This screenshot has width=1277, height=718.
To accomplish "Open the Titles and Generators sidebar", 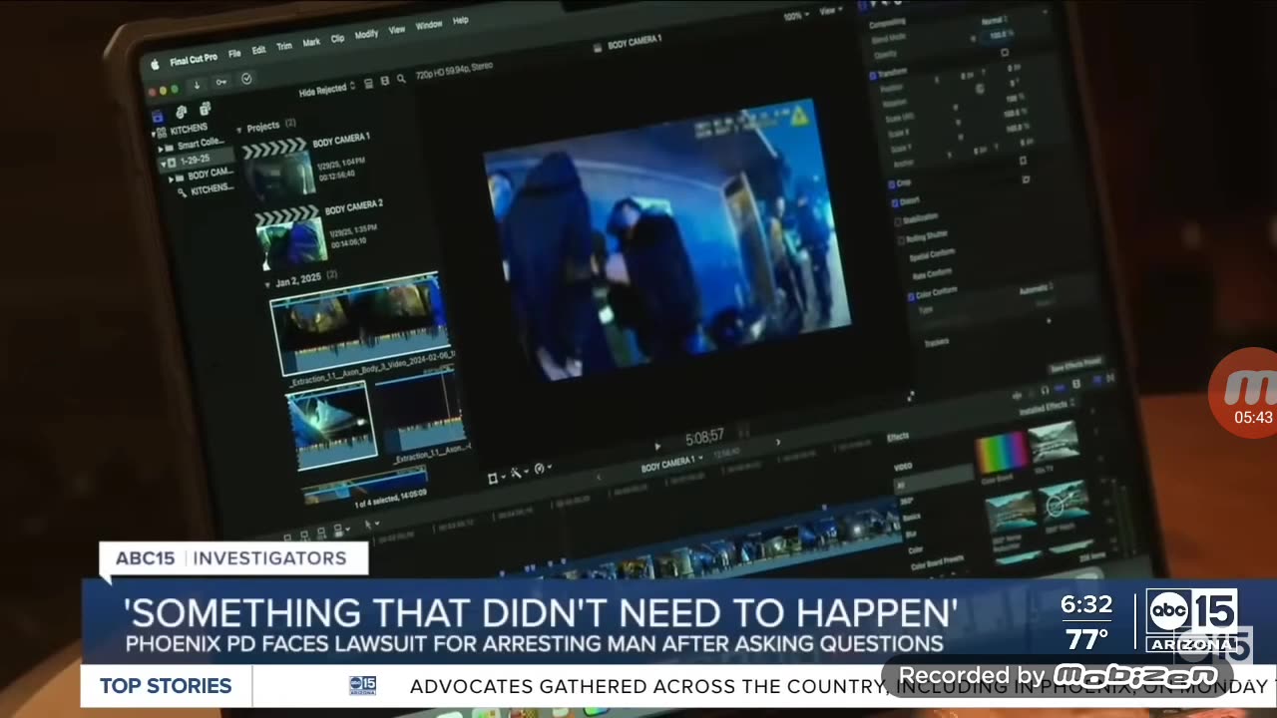I will pos(205,109).
